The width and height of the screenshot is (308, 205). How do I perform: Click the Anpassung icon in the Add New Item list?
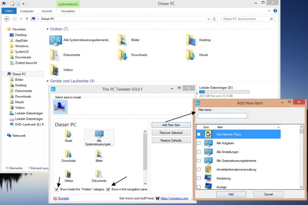pyautogui.click(x=208, y=178)
